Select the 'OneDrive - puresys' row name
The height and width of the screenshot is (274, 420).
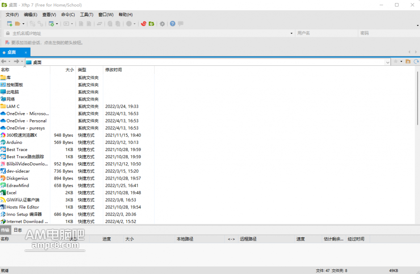point(26,128)
